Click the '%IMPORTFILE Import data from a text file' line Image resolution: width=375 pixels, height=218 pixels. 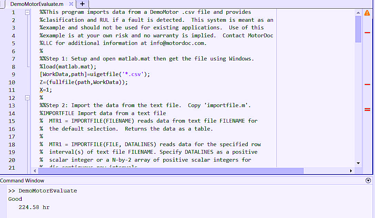coord(103,113)
